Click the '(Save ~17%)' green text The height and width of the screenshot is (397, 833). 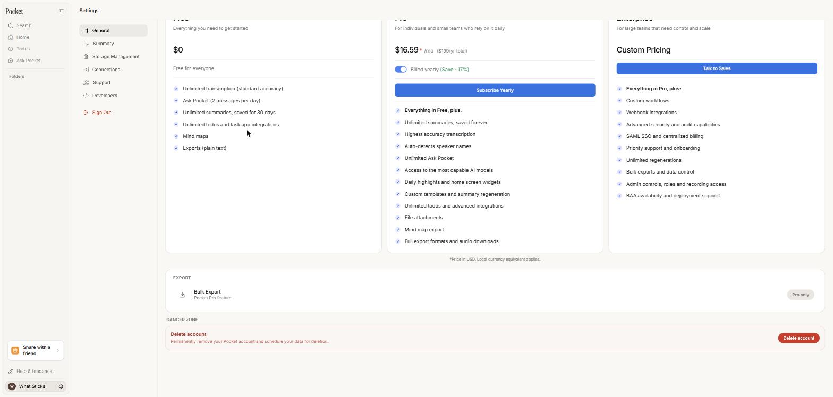[x=454, y=70]
